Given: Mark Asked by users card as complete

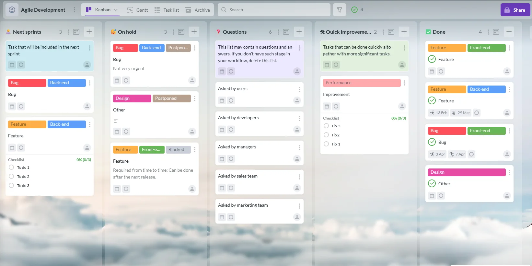Looking at the screenshot, I should (x=231, y=100).
